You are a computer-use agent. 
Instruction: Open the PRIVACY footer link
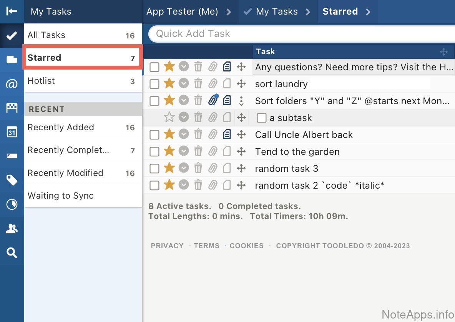tap(167, 246)
